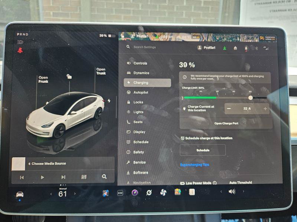Viewport: 297px width, 222px height.
Task: Tap the green software download icon
Action: pos(225,48)
